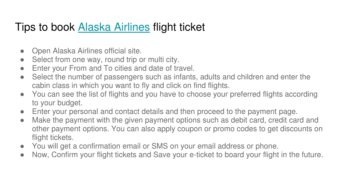Click 'flight ticket' words in the heading
This screenshot has width=341, height=192.
click(x=179, y=27)
